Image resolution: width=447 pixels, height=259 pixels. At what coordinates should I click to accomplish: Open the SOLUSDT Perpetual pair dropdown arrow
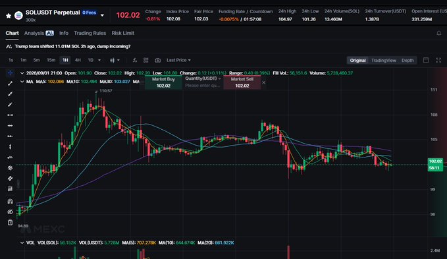pos(102,15)
